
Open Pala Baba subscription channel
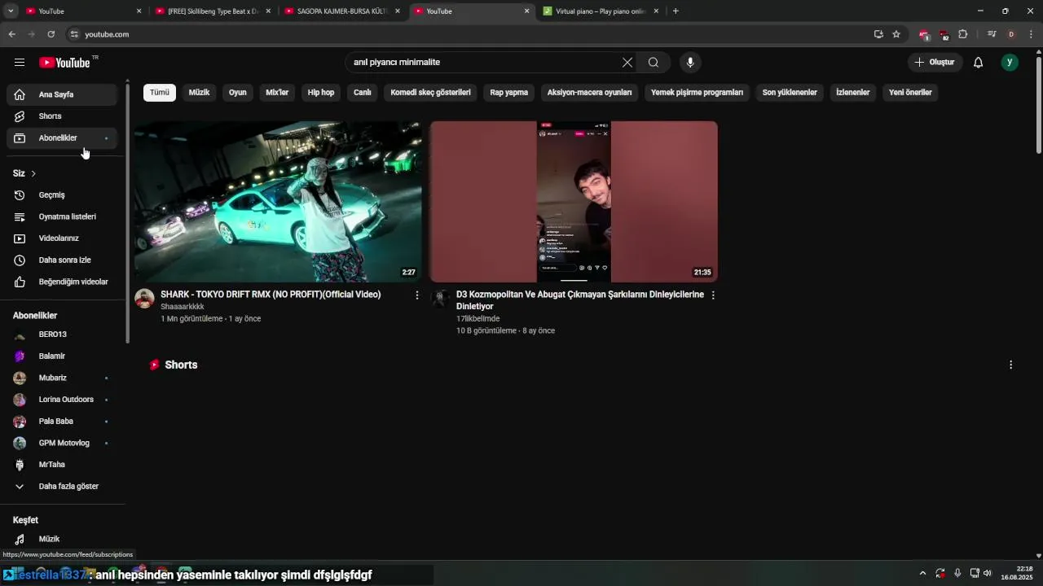(x=62, y=422)
